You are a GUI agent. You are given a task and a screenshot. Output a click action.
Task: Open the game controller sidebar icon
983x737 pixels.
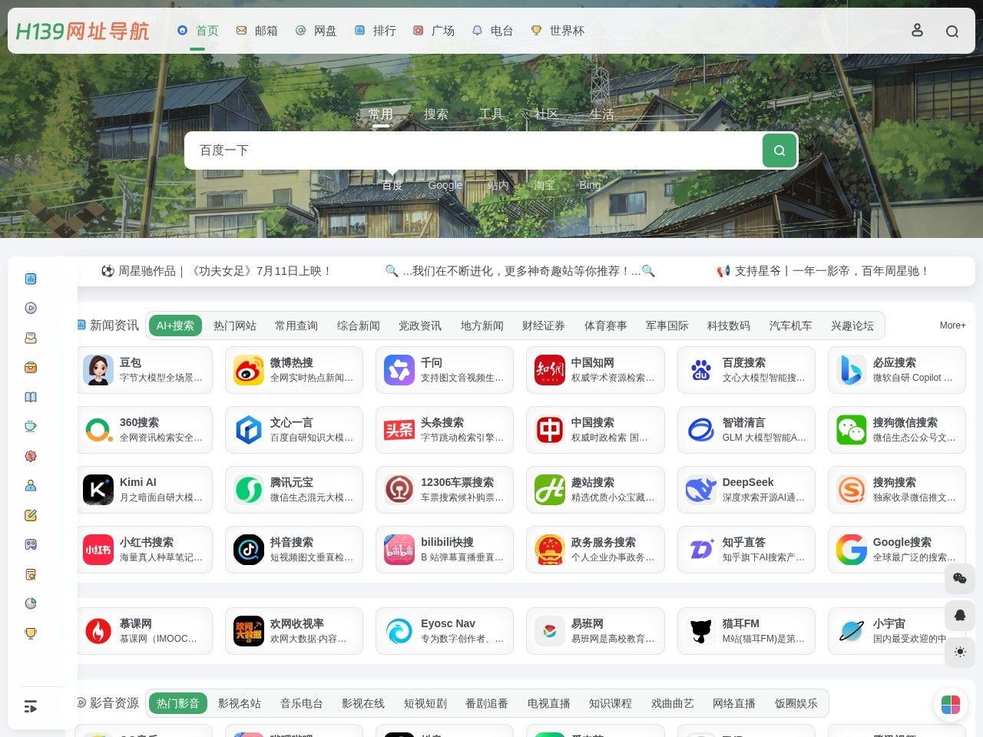click(x=31, y=544)
